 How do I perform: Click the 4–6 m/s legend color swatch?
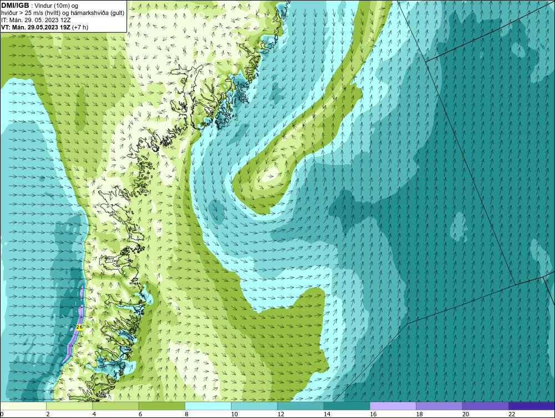(x=116, y=406)
